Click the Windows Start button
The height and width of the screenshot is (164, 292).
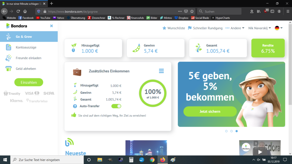click(x=5, y=160)
